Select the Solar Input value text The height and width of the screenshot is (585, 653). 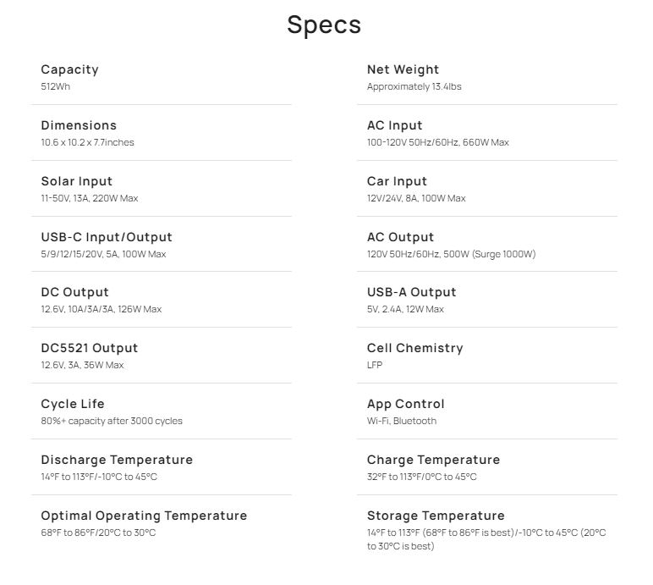click(x=89, y=198)
